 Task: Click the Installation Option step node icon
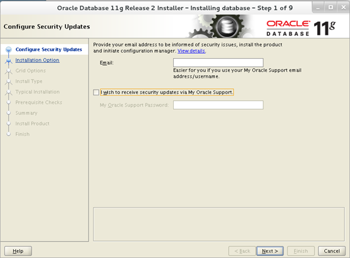[8, 61]
